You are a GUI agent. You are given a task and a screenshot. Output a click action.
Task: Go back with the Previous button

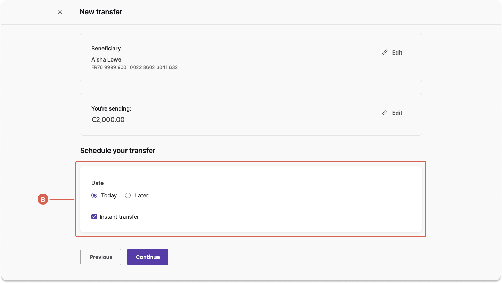point(101,257)
